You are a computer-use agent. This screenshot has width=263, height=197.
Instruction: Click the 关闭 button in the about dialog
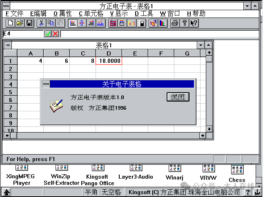tap(178, 97)
